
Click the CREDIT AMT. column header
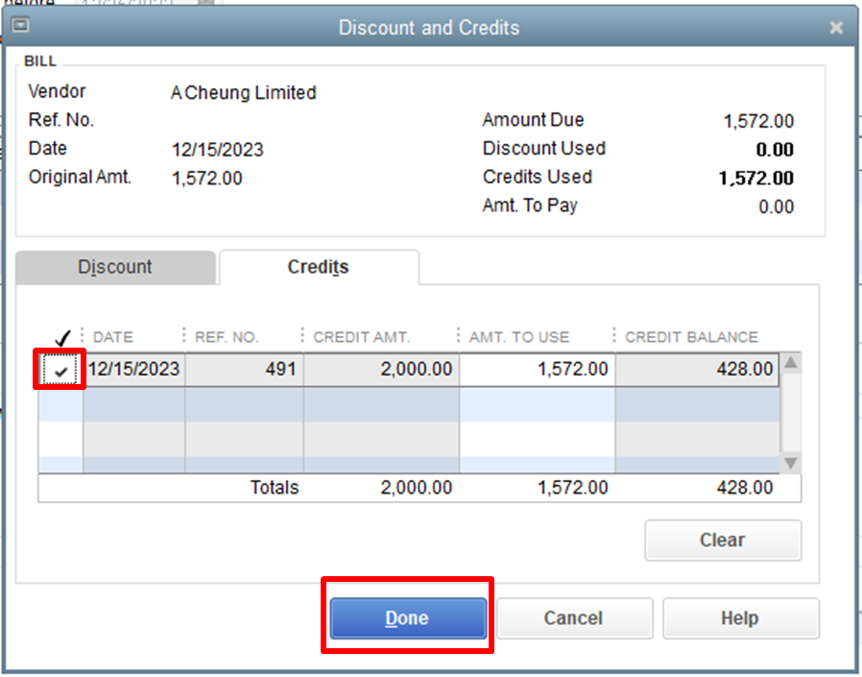coord(361,337)
